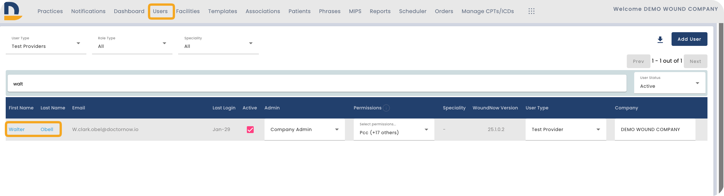
Task: Open the Phrases page
Action: coord(330,11)
